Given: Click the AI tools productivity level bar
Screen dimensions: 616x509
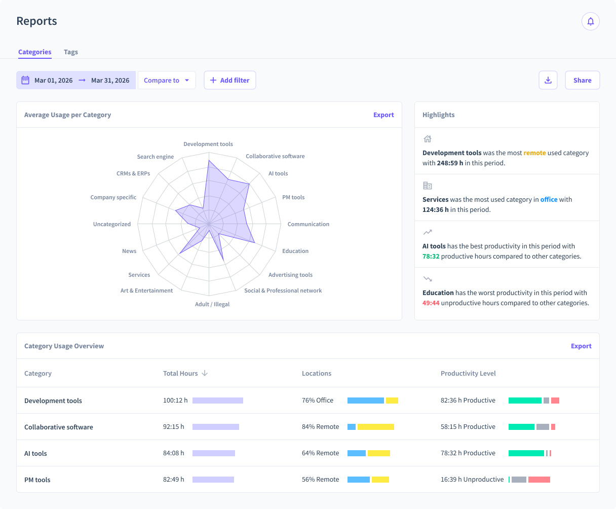Looking at the screenshot, I should click(x=529, y=453).
